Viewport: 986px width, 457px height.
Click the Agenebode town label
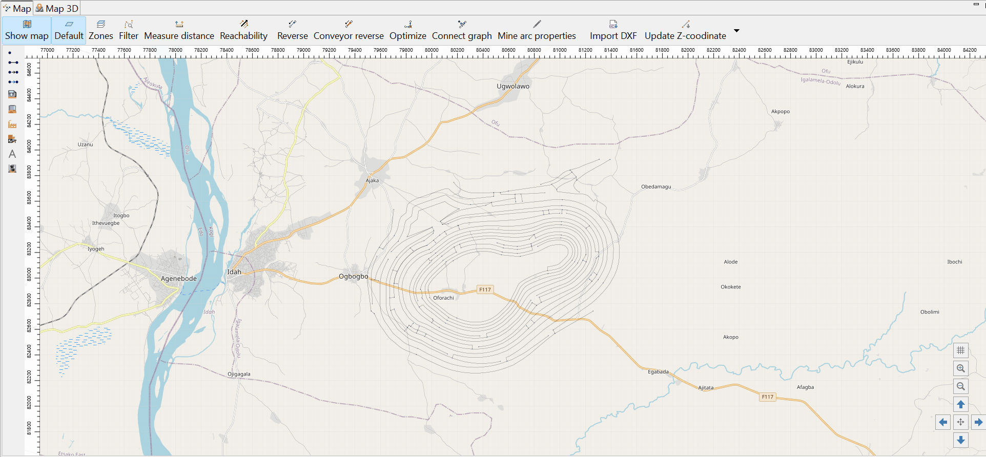pyautogui.click(x=179, y=279)
